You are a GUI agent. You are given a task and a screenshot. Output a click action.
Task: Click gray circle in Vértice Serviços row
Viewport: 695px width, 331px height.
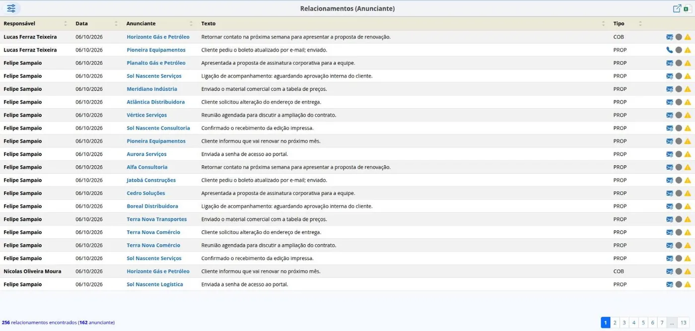tap(679, 115)
